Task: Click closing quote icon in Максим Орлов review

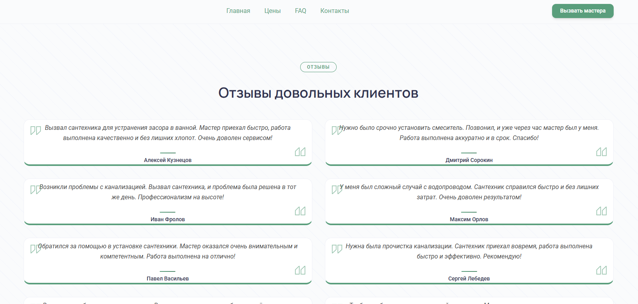Action: coord(602,211)
